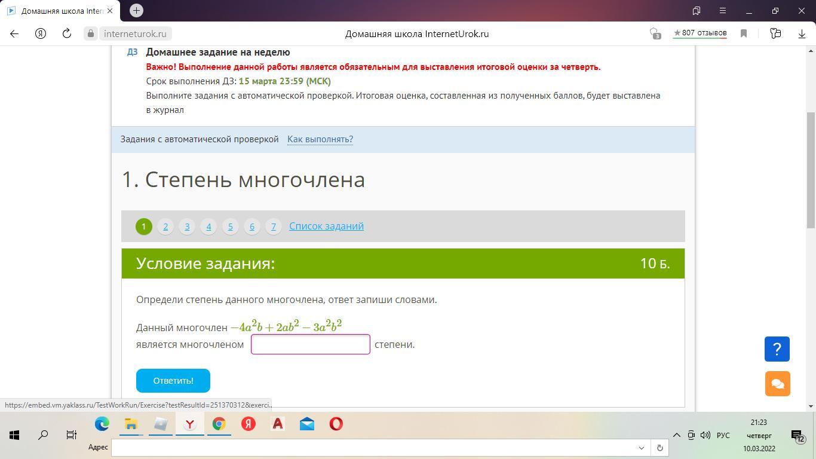
Task: Switch to task number 2
Action: 165,227
